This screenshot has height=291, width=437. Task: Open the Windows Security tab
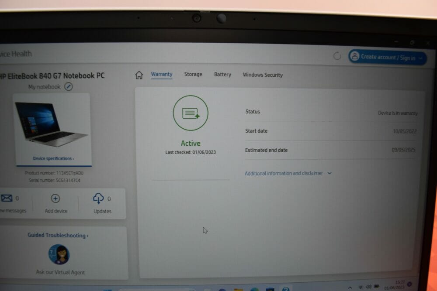(263, 75)
